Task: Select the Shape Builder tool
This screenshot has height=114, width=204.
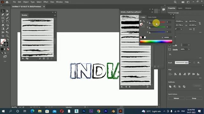Action: coord(7,25)
